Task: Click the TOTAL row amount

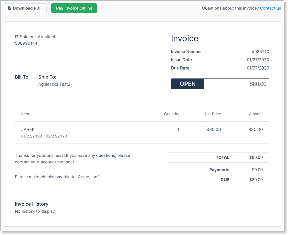Action: point(256,157)
